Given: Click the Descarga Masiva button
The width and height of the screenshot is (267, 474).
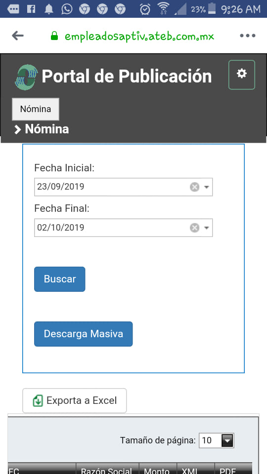Looking at the screenshot, I should click(x=83, y=334).
